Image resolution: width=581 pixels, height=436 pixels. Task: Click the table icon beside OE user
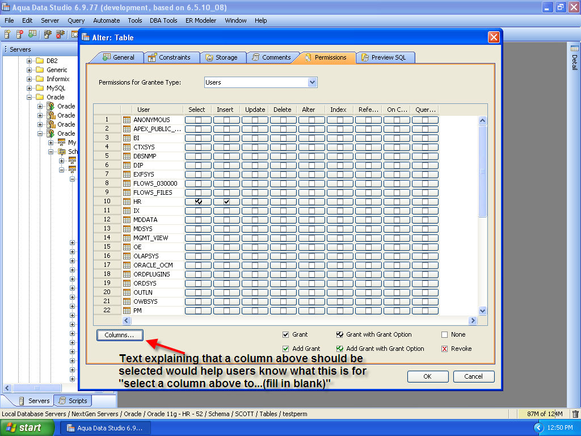point(127,247)
